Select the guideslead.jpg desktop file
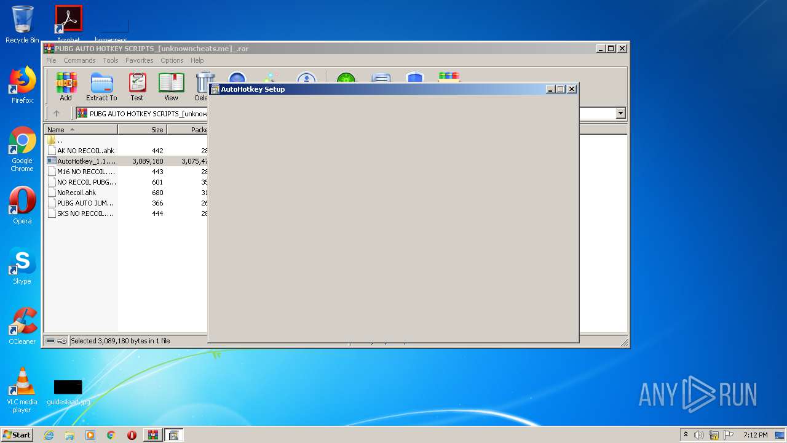787x443 pixels. click(x=68, y=392)
